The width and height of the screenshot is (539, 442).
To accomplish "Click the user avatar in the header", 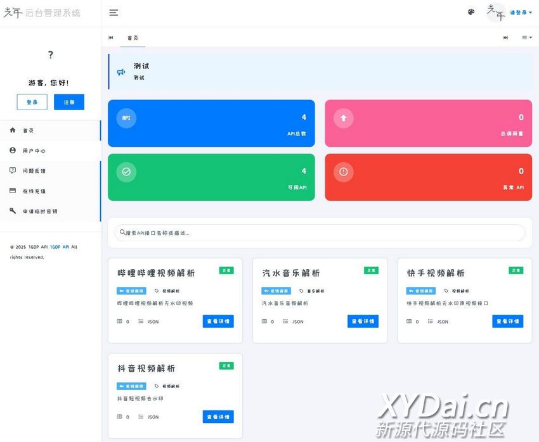I will [x=495, y=12].
